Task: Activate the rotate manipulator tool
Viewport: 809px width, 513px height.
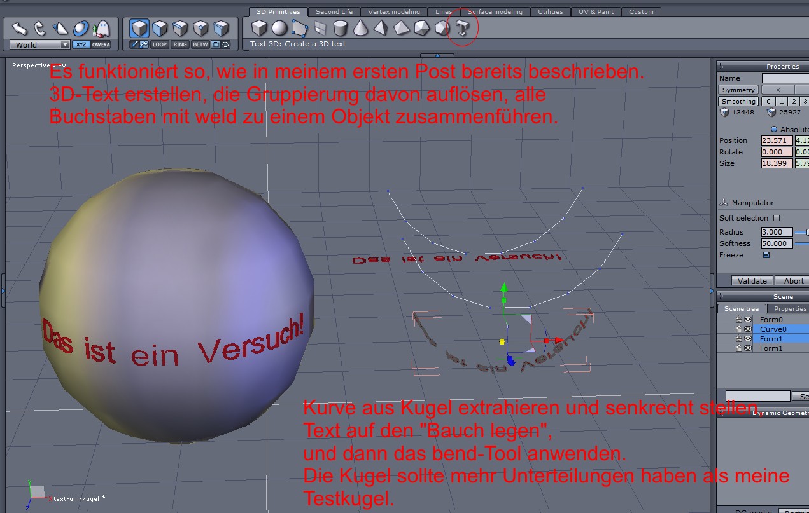Action: pyautogui.click(x=40, y=28)
